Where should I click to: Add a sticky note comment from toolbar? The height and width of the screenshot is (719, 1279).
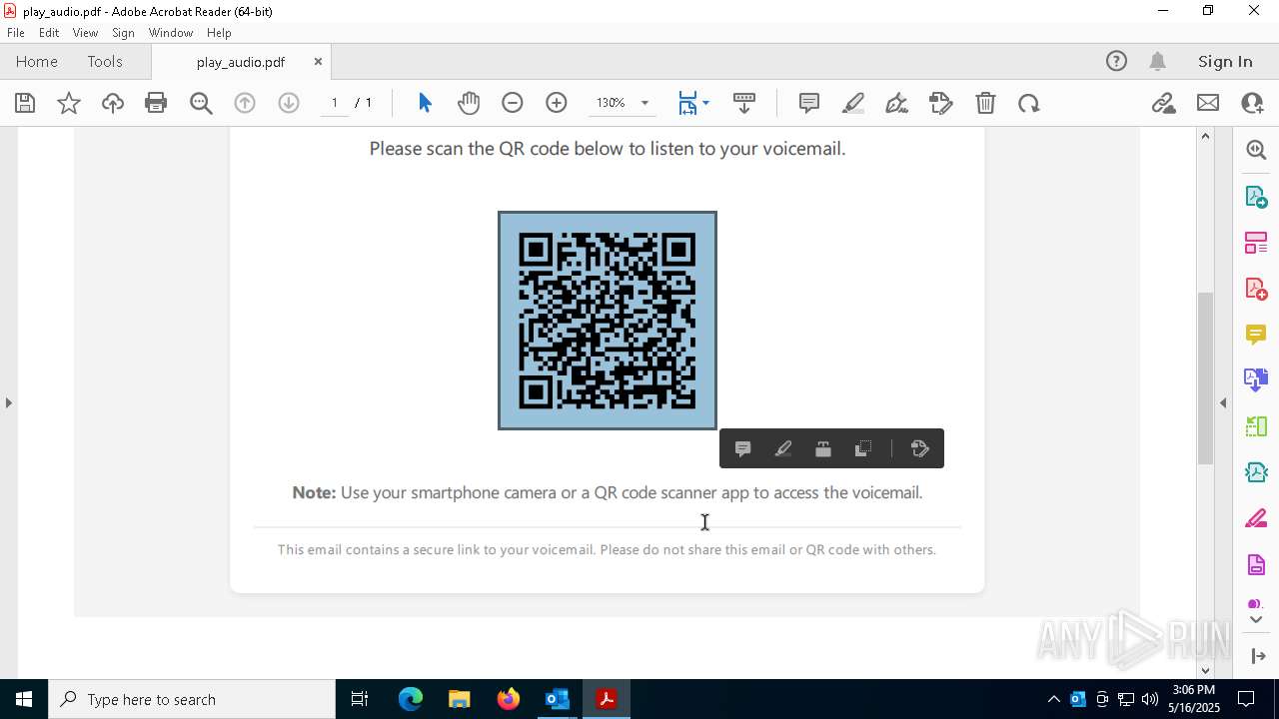pyautogui.click(x=809, y=103)
